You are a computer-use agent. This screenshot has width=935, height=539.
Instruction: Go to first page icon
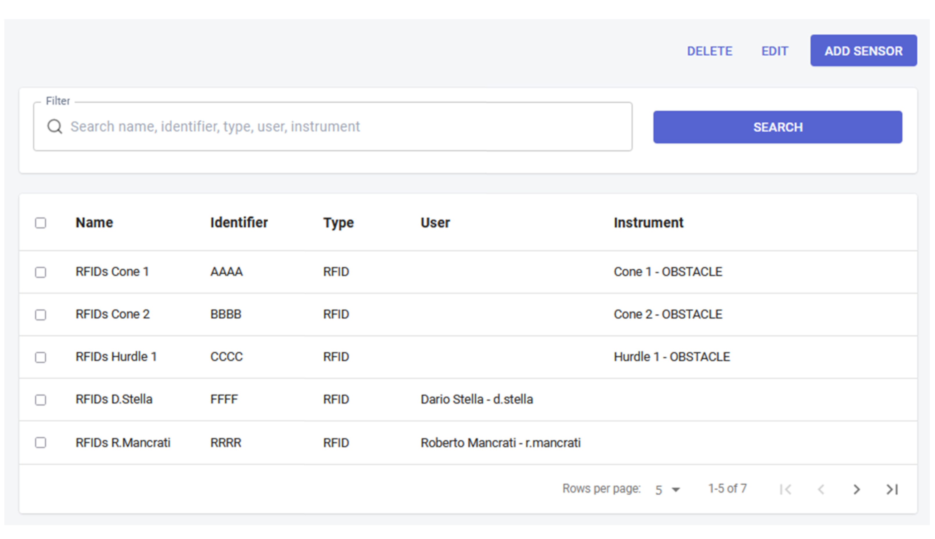coord(786,489)
